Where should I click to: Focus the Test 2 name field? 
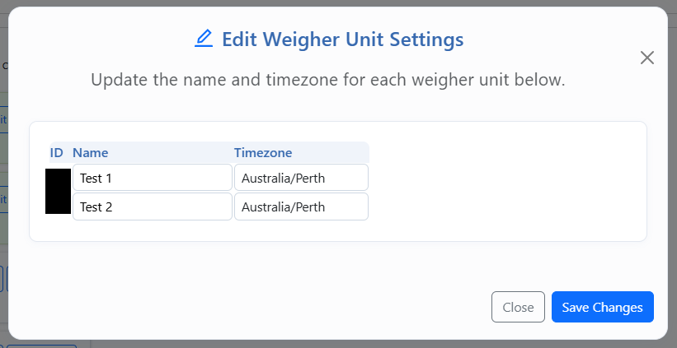coord(153,207)
